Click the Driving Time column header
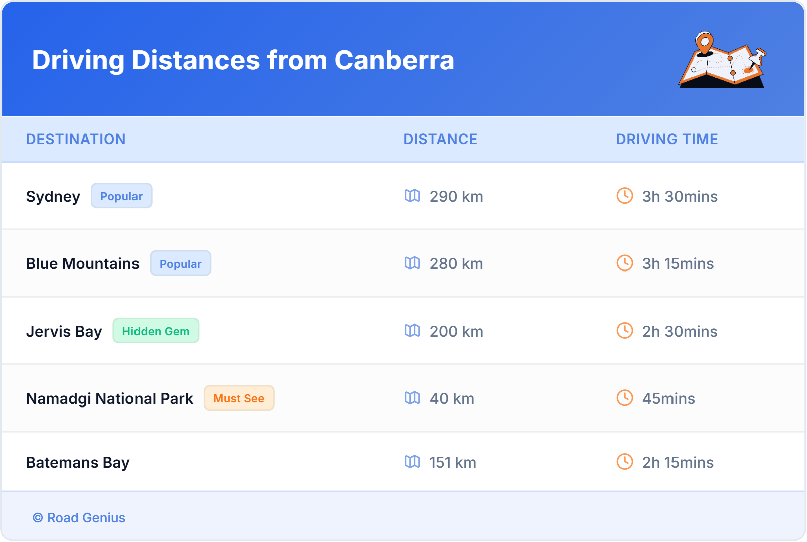This screenshot has height=542, width=807. (666, 139)
